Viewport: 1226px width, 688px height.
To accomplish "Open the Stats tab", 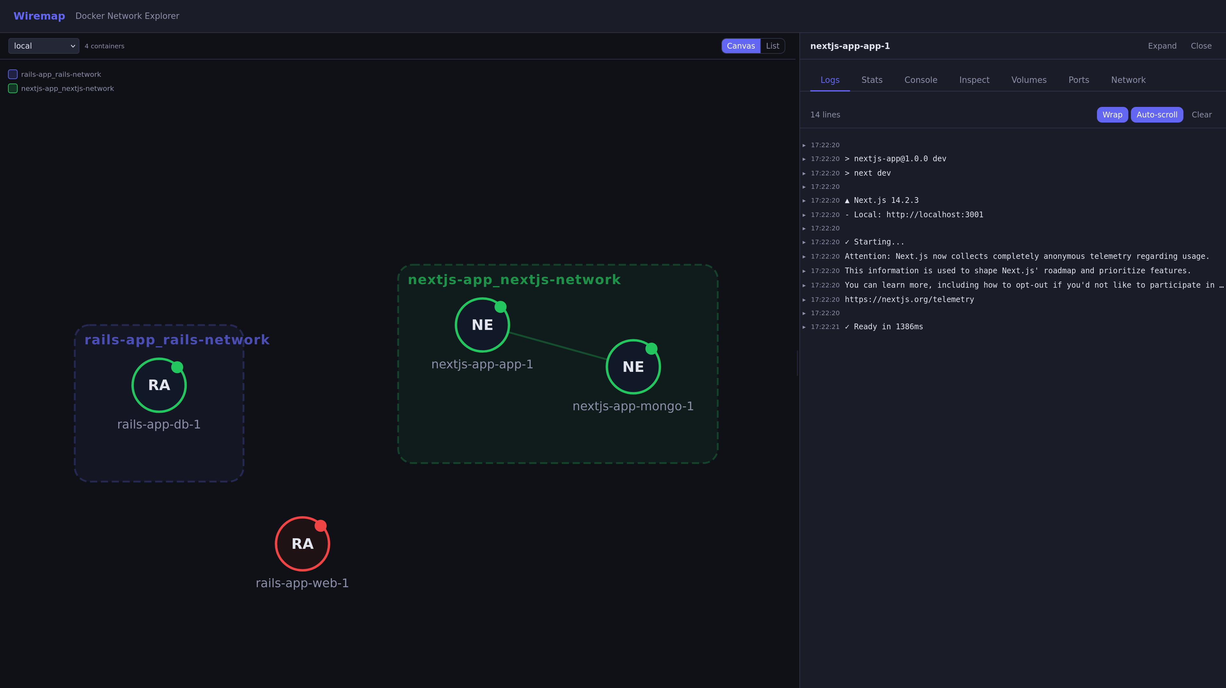I will point(871,80).
